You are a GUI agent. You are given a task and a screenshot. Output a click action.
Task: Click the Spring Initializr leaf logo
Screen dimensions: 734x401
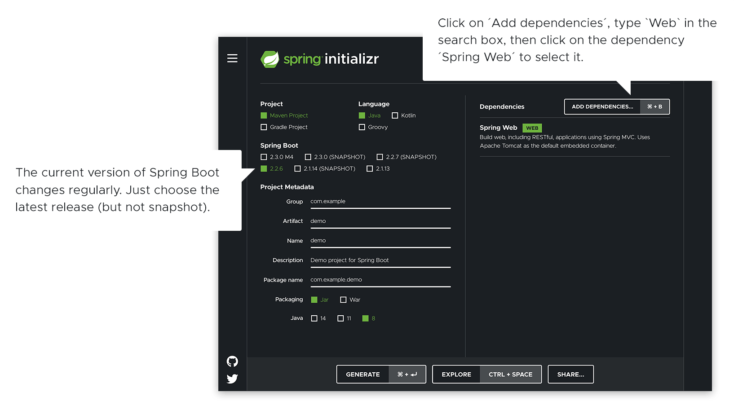270,59
